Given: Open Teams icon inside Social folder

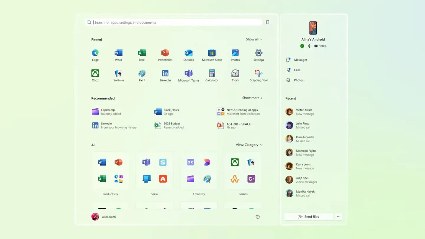Looking at the screenshot, I should pyautogui.click(x=146, y=162).
